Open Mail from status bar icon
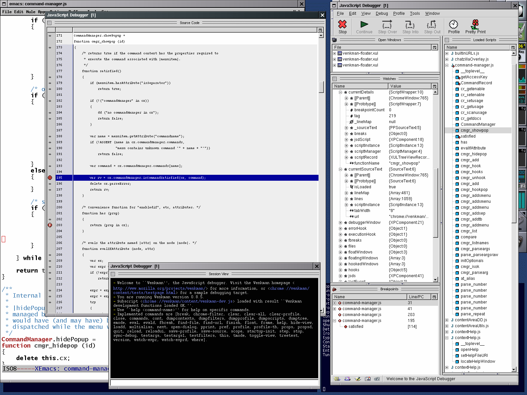Screen dimensions: 527x395 coord(347,379)
